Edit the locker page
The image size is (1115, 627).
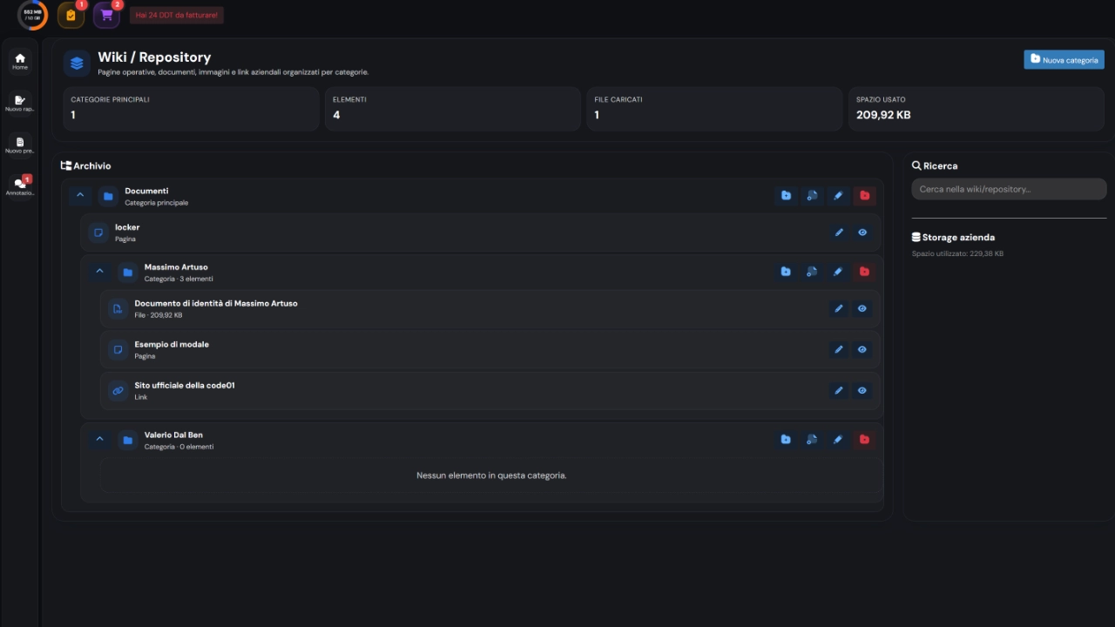839,233
